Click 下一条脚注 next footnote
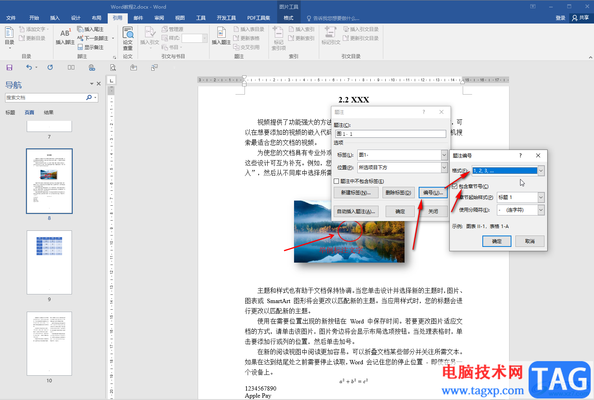 pos(93,38)
